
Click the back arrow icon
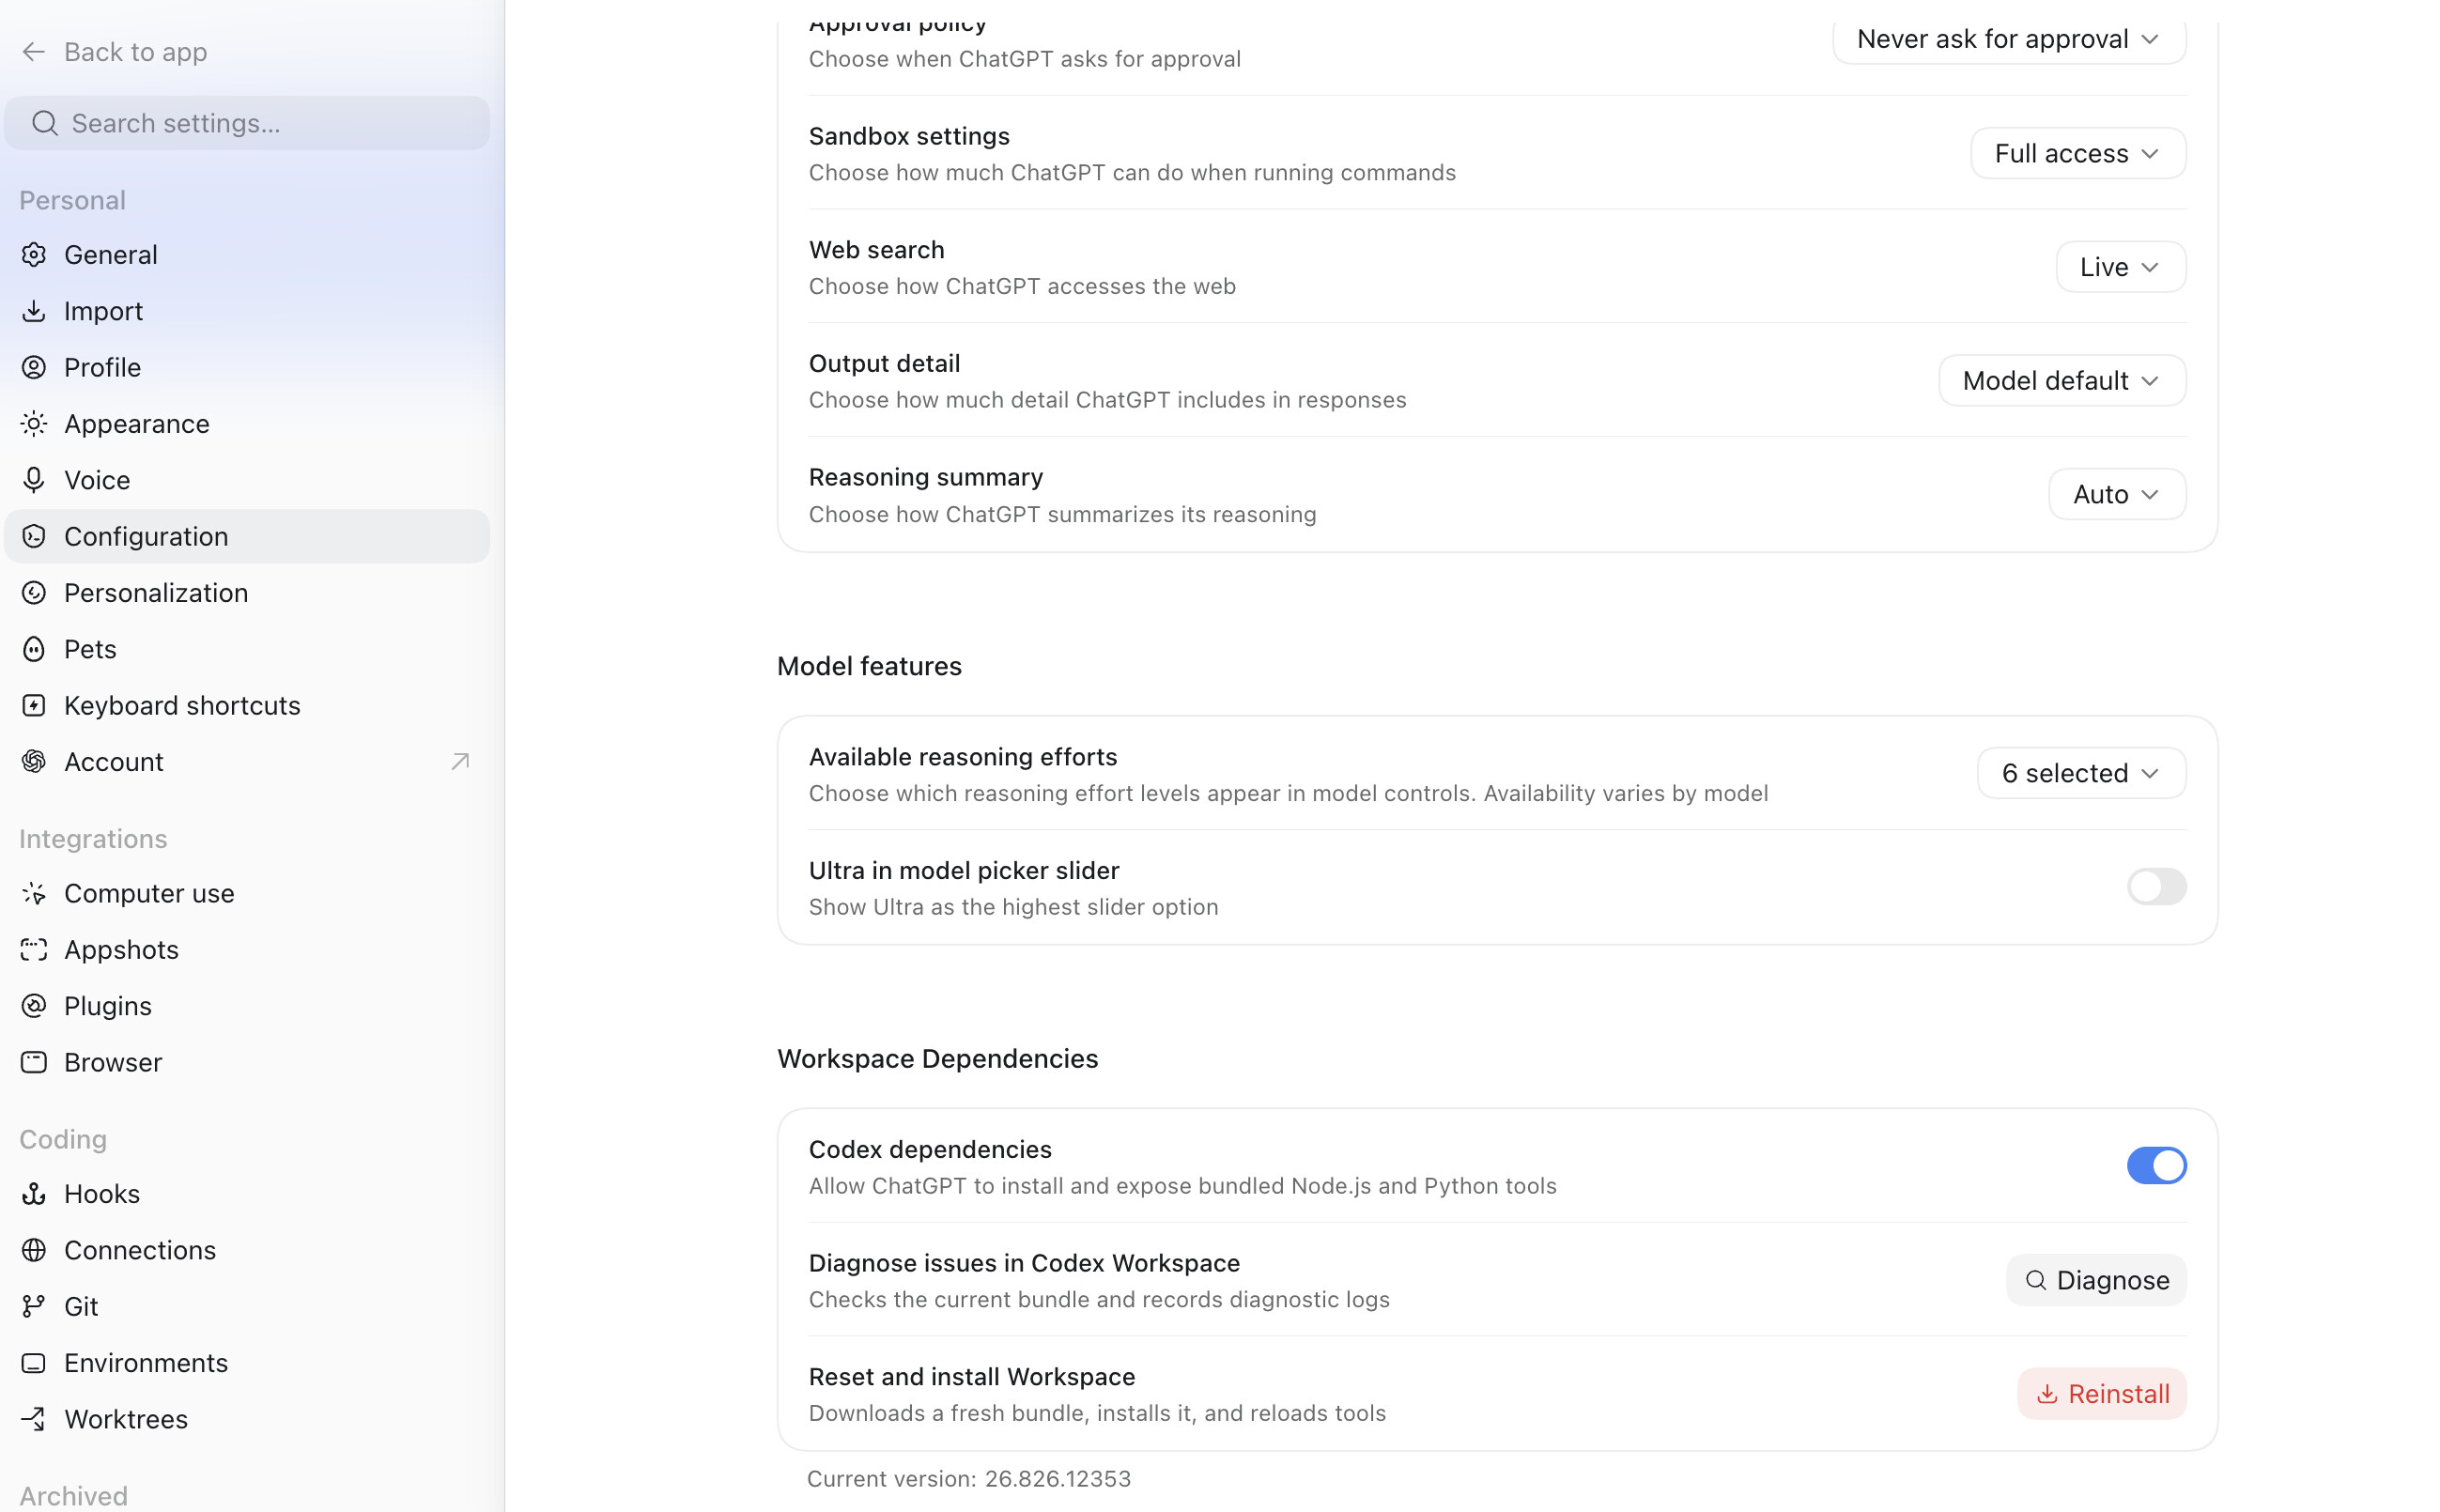tap(34, 52)
